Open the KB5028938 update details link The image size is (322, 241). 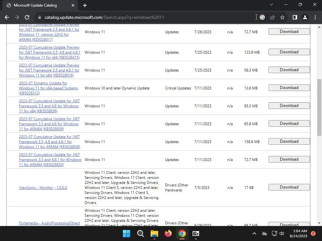[49, 142]
